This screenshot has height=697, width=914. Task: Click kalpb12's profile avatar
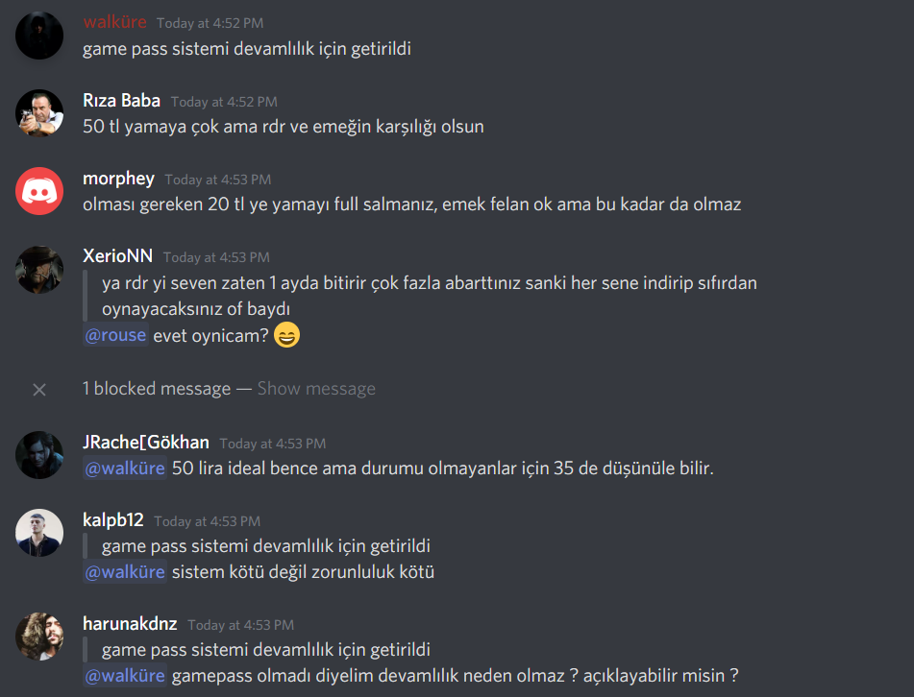39,533
